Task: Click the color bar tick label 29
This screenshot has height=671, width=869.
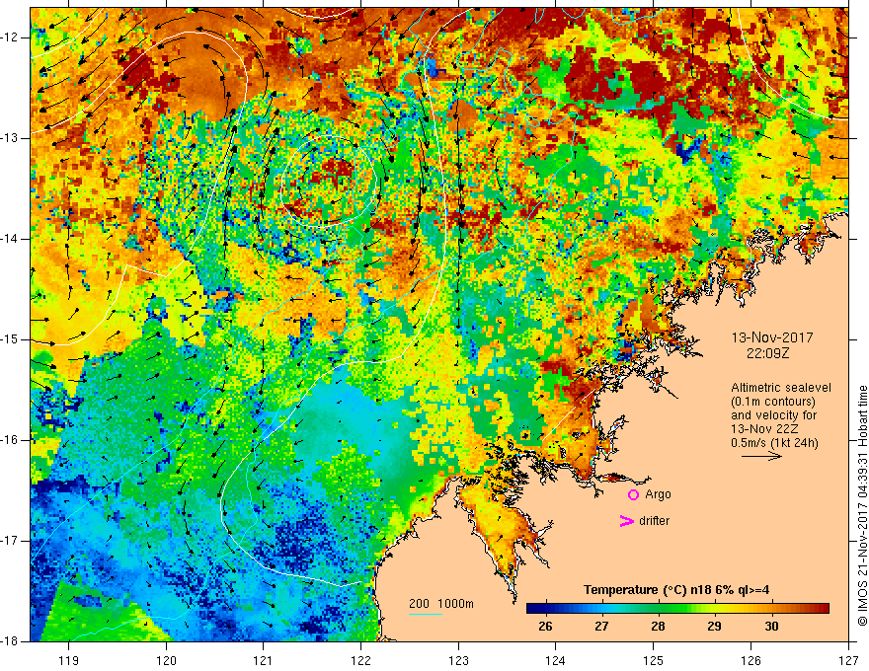Action: point(714,627)
